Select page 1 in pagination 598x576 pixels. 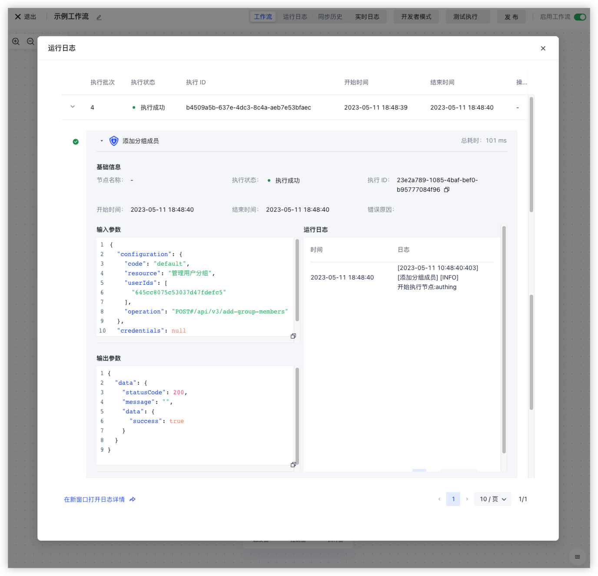(x=453, y=499)
